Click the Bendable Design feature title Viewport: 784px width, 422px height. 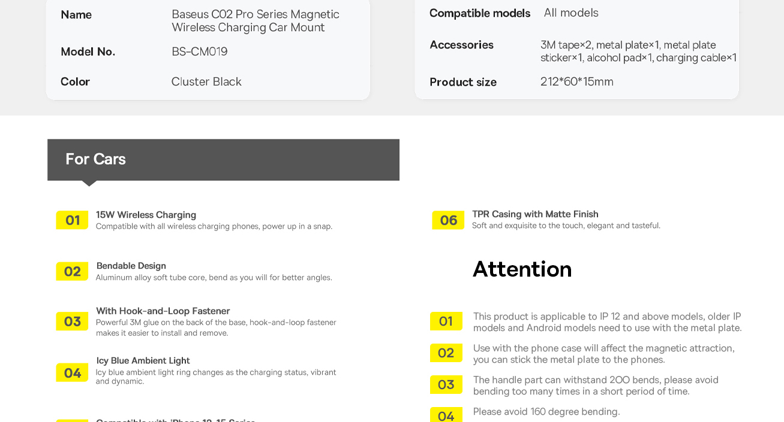coord(131,266)
